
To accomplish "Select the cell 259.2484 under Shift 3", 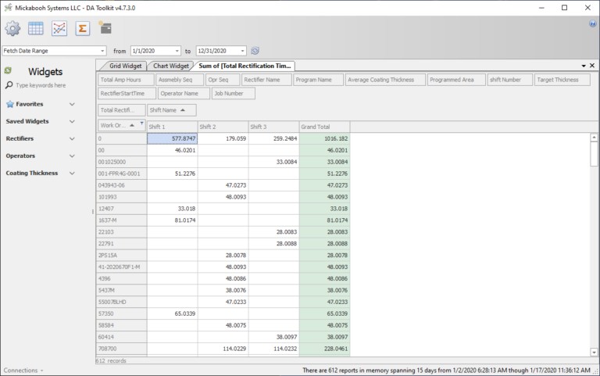I will click(x=273, y=138).
